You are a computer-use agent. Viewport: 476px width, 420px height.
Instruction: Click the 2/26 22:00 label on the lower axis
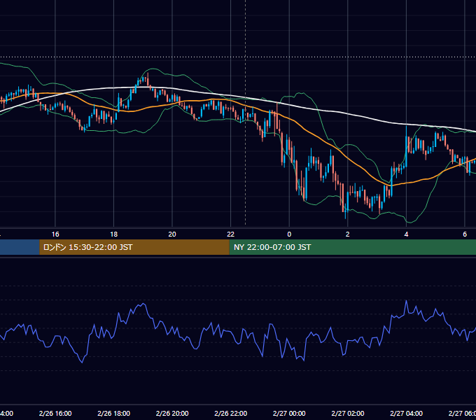tap(231, 413)
